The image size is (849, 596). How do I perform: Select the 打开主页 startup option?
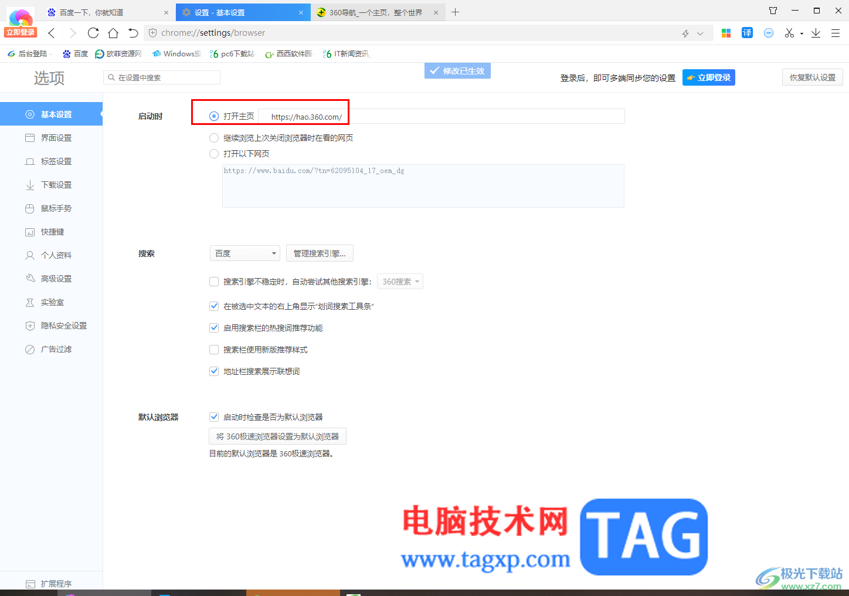coord(214,116)
